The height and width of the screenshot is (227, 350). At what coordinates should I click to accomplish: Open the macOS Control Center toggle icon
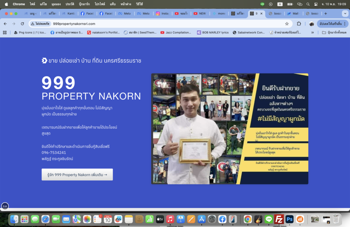click(315, 4)
